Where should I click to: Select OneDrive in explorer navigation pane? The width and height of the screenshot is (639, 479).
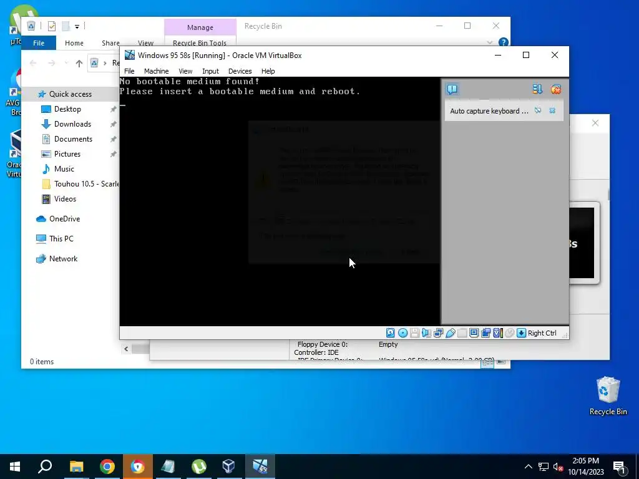click(x=64, y=219)
